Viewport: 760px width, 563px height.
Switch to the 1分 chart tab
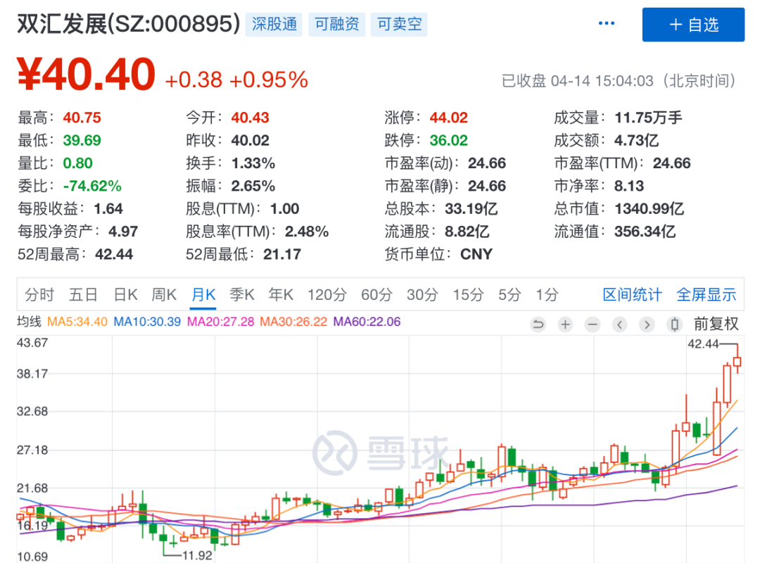tap(547, 294)
